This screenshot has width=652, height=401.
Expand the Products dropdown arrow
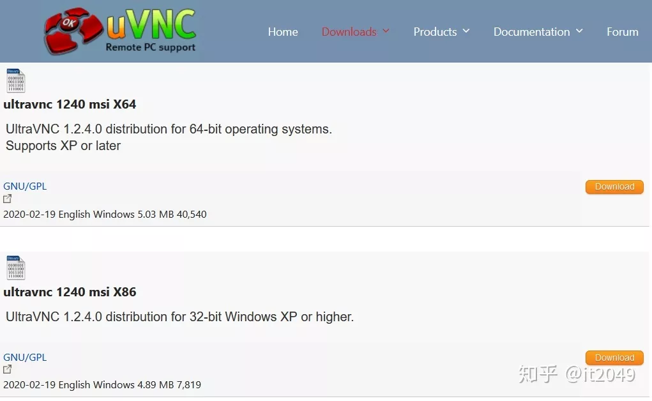466,31
